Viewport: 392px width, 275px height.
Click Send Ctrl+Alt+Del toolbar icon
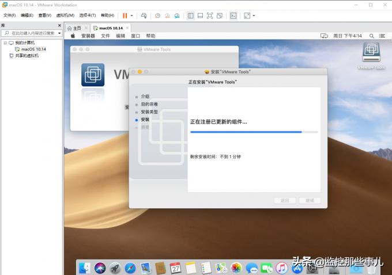pos(144,16)
